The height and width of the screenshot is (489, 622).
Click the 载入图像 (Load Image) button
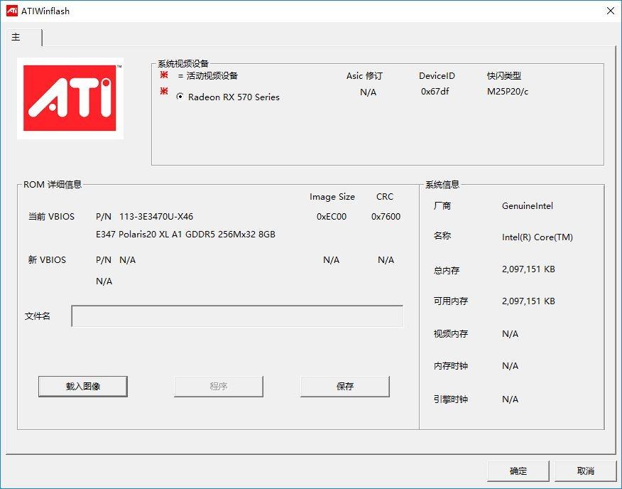[x=83, y=386]
